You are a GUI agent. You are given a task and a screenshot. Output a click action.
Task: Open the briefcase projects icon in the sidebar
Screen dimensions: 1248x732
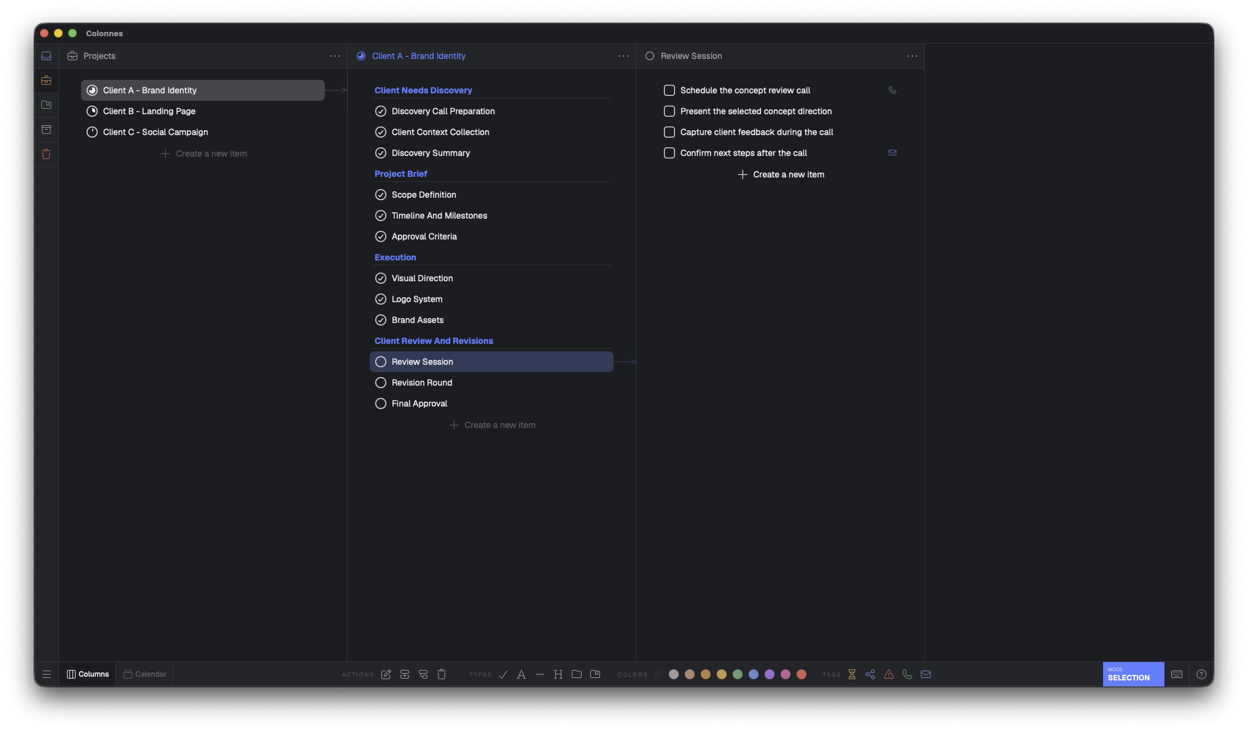pyautogui.click(x=46, y=80)
